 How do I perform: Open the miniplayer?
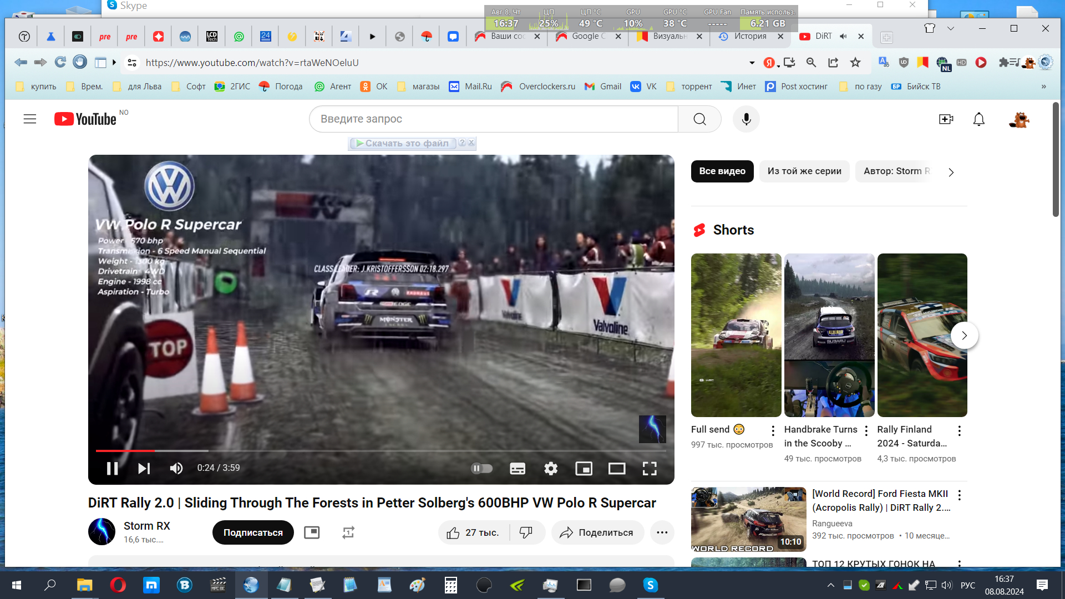584,469
